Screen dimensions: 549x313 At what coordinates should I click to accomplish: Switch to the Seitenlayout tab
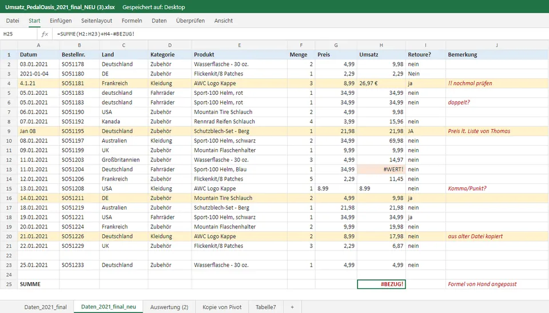coord(97,21)
